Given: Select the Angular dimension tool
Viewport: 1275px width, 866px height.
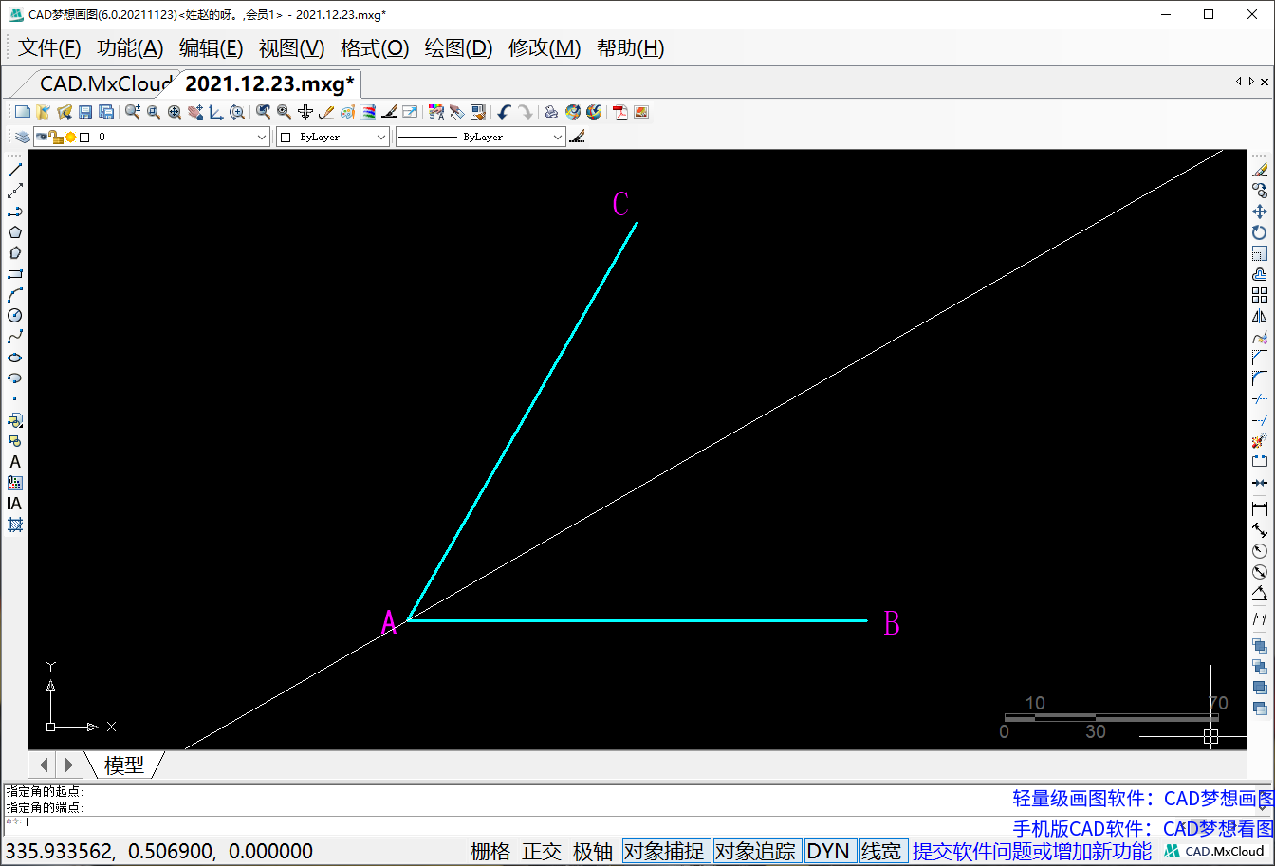Looking at the screenshot, I should click(x=1260, y=595).
